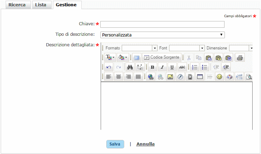The height and width of the screenshot is (154, 261).
Task: Toggle bulleted list
Action: tap(205, 67)
